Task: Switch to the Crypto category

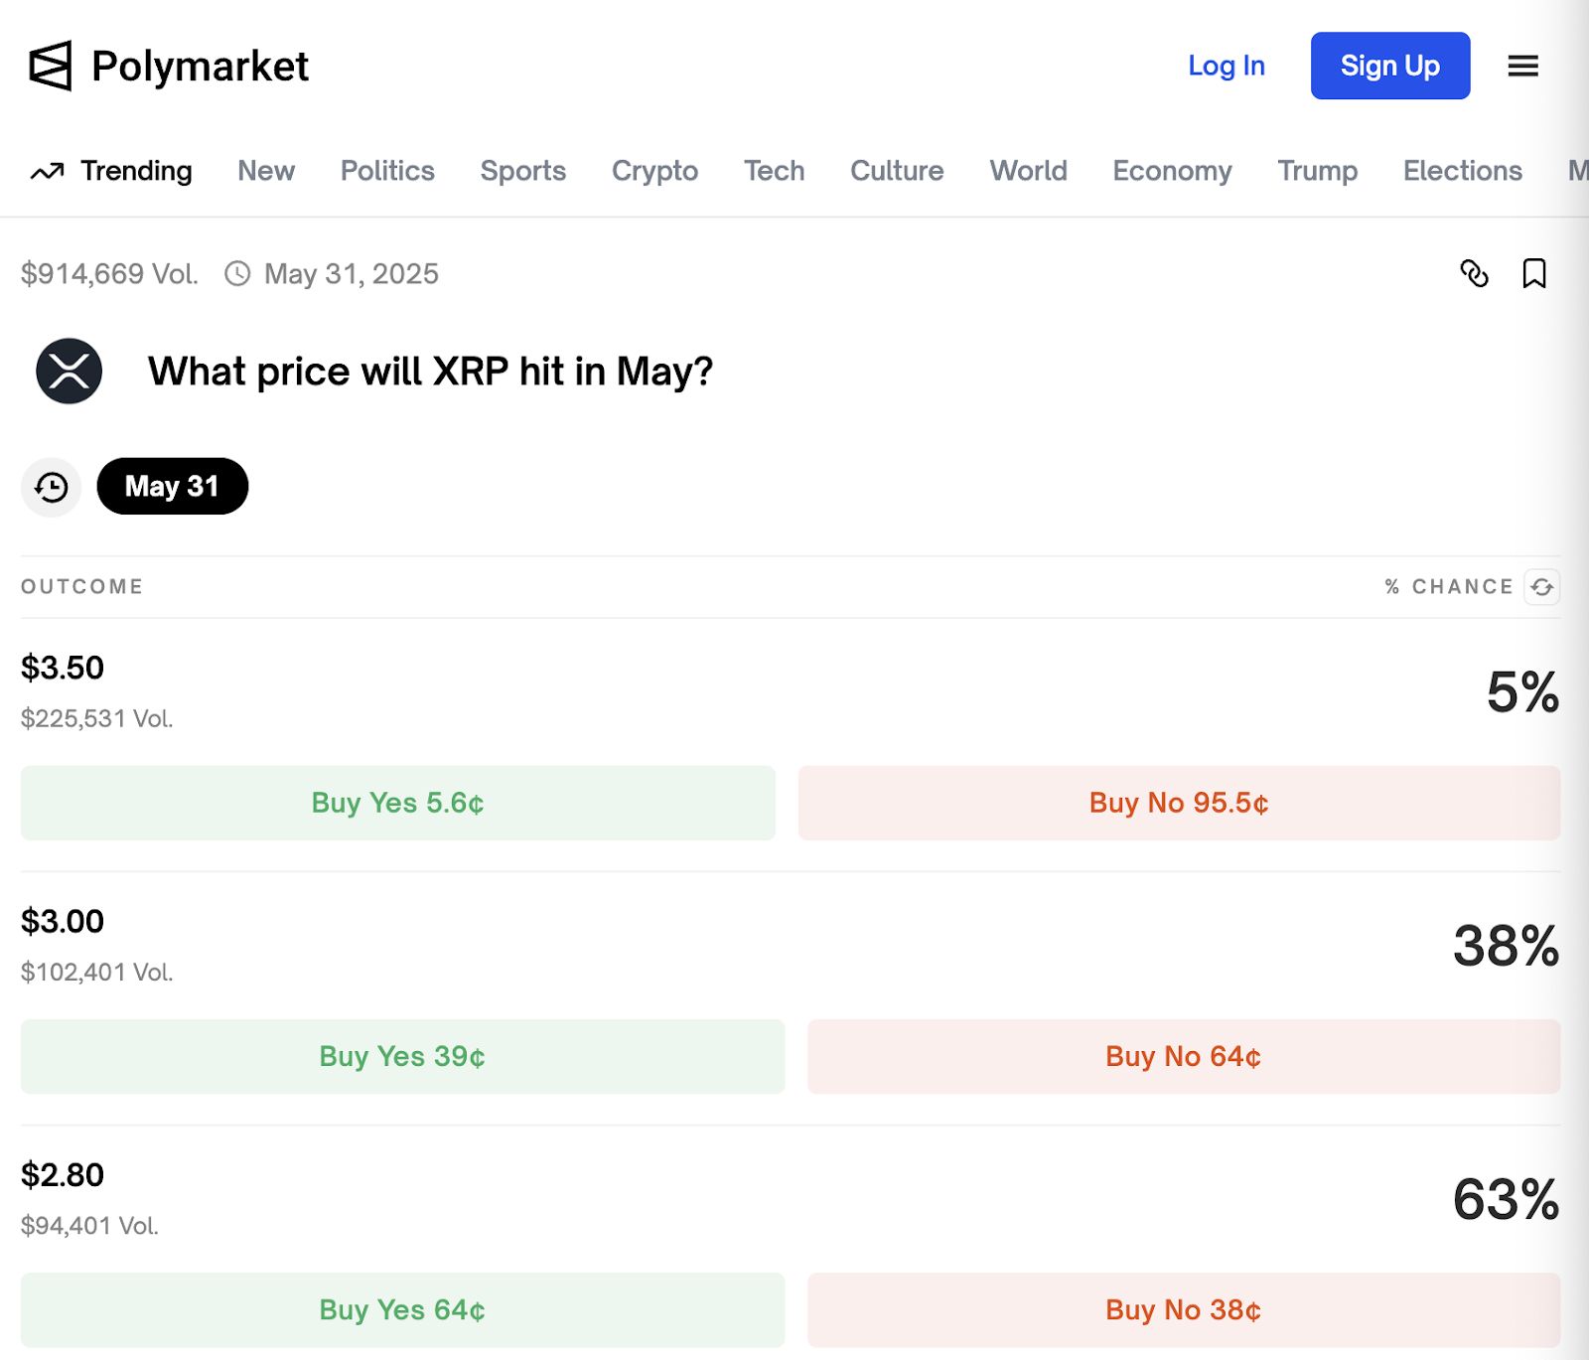Action: [x=654, y=171]
